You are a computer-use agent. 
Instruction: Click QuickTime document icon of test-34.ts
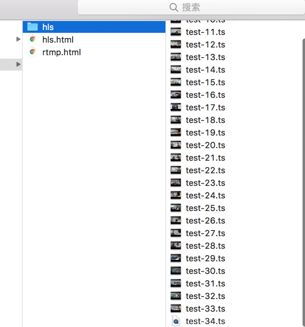(176, 321)
